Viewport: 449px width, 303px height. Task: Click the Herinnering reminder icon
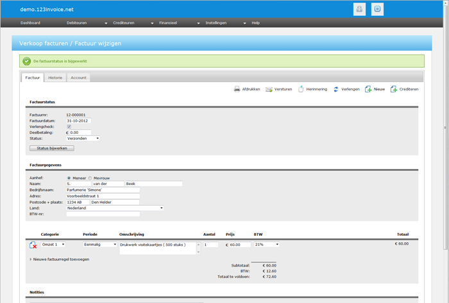pyautogui.click(x=301, y=89)
